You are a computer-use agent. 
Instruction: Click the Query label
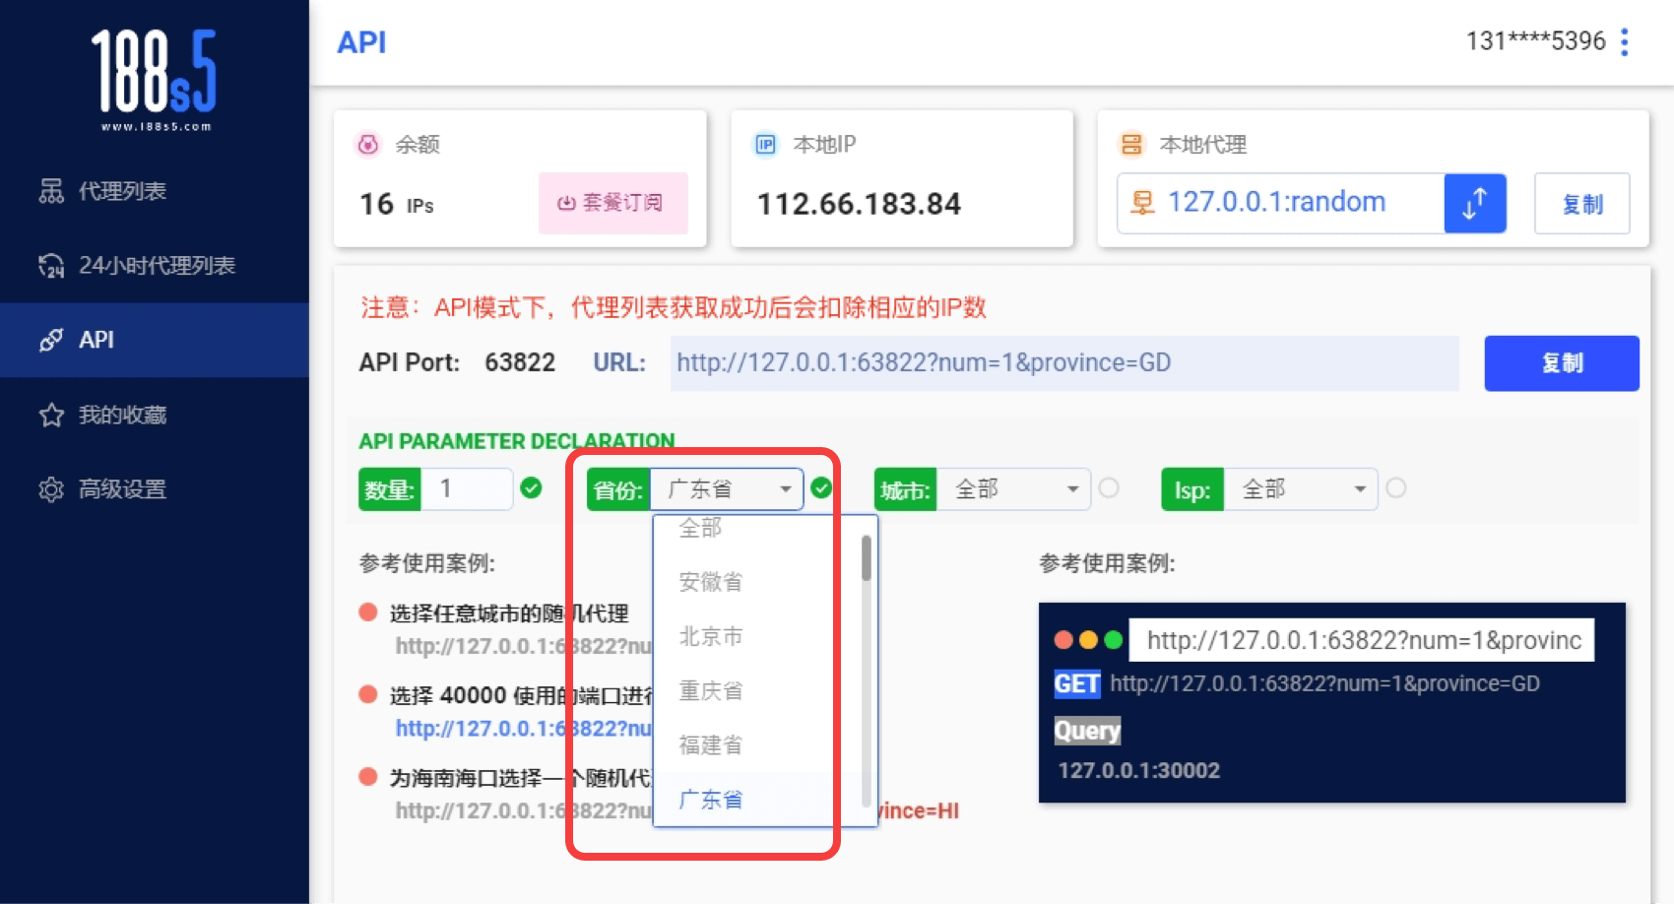click(1087, 731)
